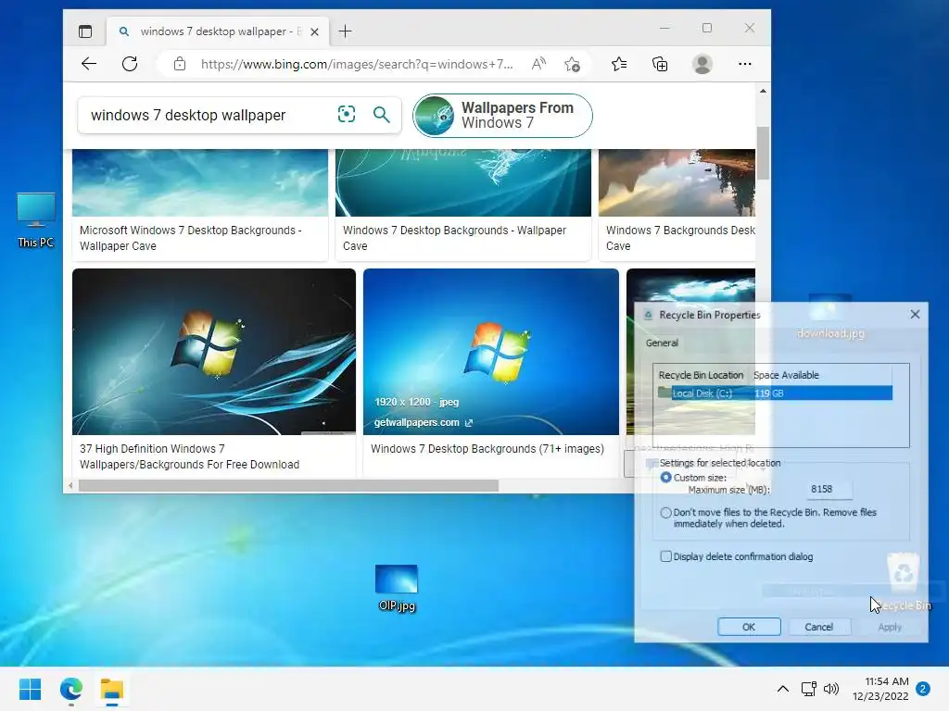Click the browser horizontal scrollbar
The width and height of the screenshot is (949, 711).
289,485
